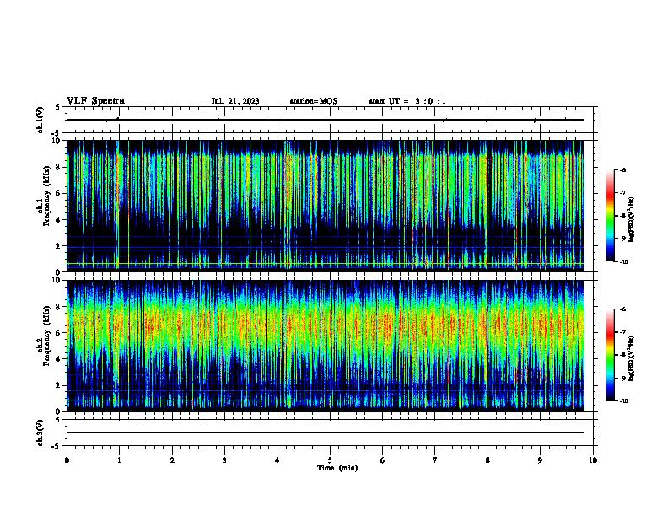Viewport: 668px width, 516px height.
Task: Click the "ch.3(V)" axis label at the bottom
Action: tap(40, 433)
